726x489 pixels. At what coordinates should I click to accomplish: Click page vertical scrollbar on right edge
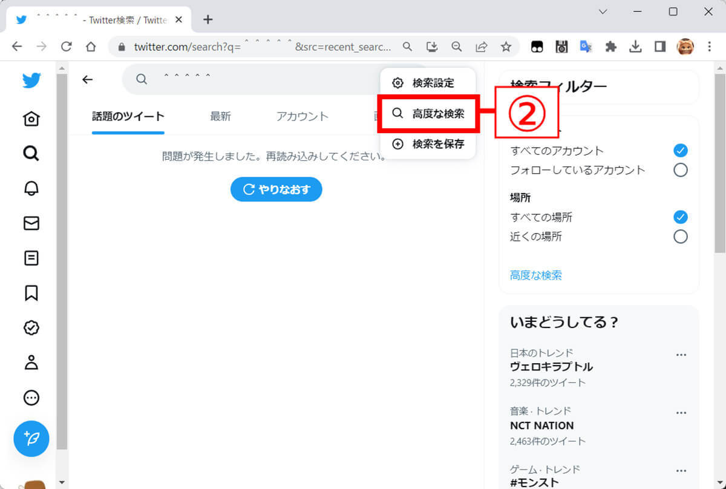coord(720,163)
